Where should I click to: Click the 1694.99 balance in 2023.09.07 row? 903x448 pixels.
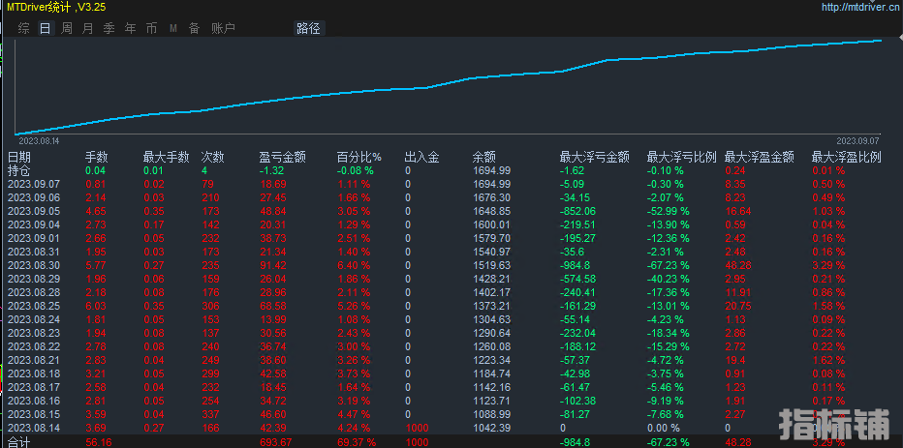[491, 184]
